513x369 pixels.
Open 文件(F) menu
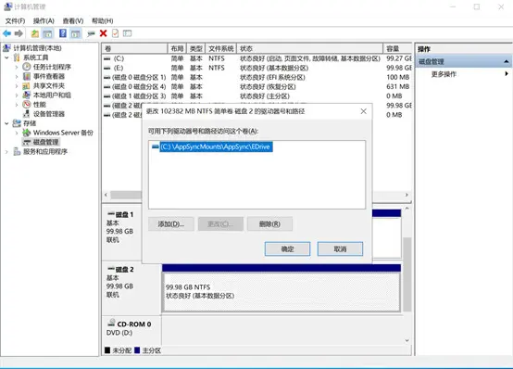(x=15, y=21)
